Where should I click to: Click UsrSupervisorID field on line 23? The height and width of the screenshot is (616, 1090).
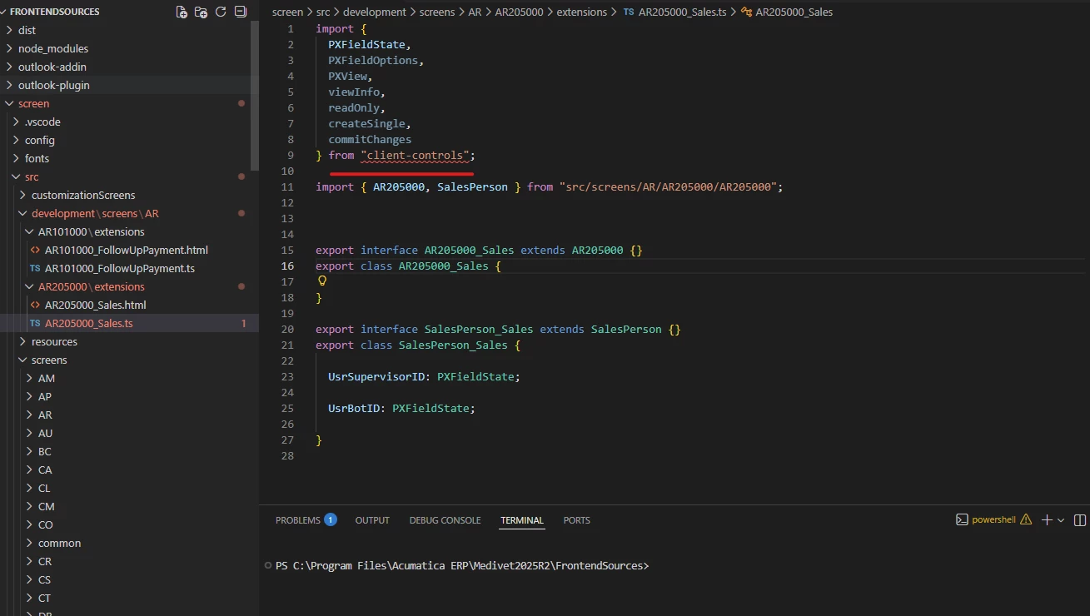[376, 376]
